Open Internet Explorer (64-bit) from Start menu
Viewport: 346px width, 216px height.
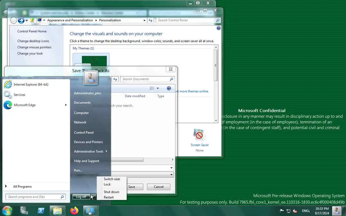[36, 85]
